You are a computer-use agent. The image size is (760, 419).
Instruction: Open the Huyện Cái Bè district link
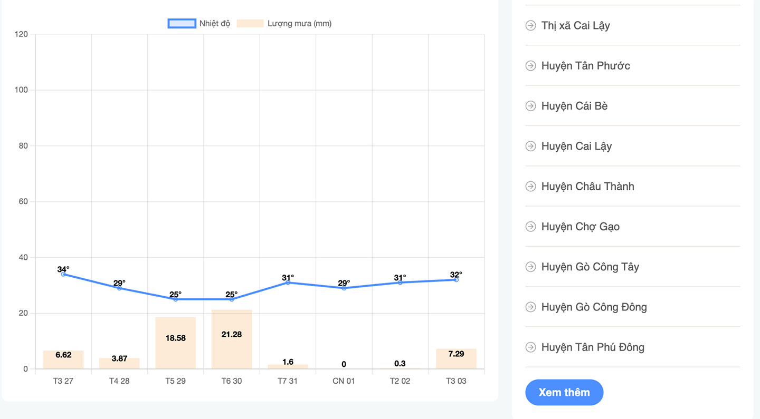pyautogui.click(x=574, y=106)
